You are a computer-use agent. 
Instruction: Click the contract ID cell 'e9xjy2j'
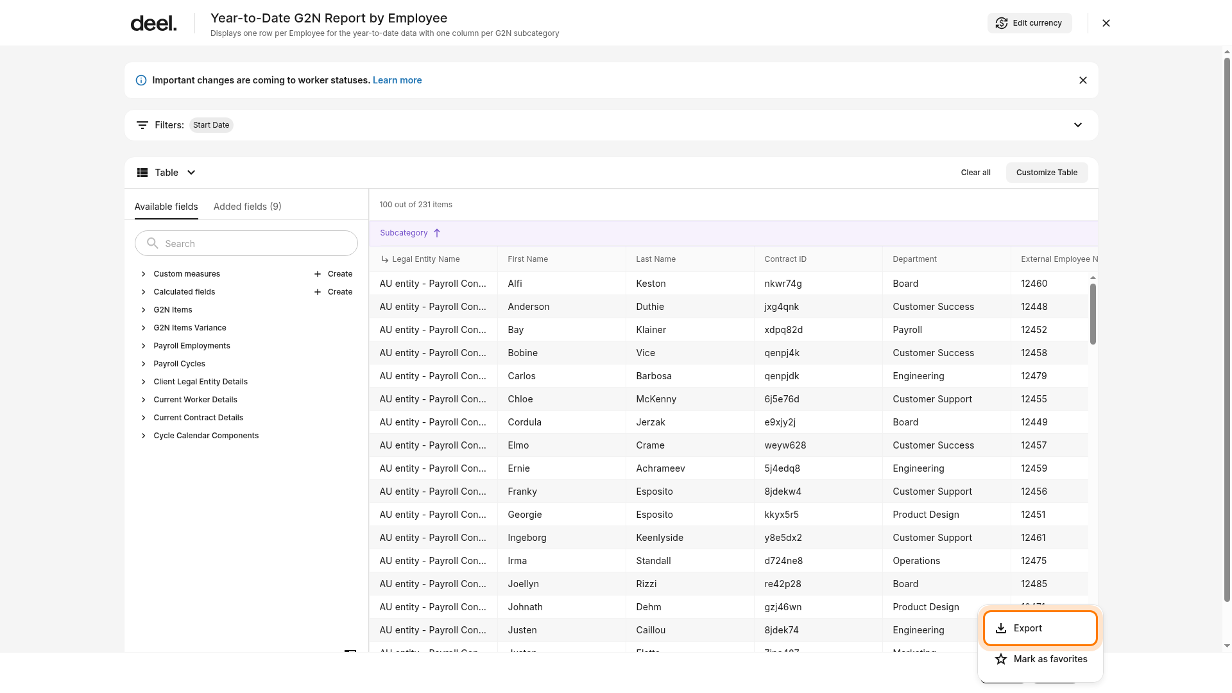point(819,422)
